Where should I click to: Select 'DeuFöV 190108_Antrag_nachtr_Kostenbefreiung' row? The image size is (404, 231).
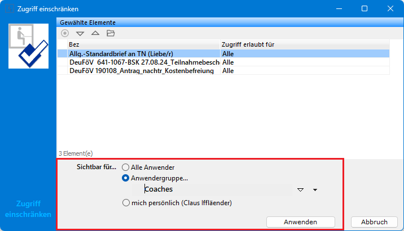click(x=141, y=71)
